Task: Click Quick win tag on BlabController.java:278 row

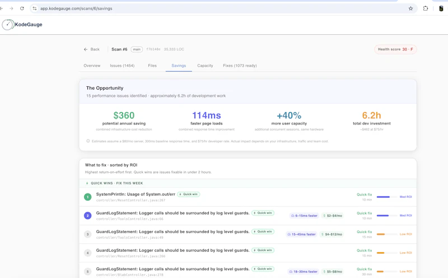Action: (x=263, y=269)
